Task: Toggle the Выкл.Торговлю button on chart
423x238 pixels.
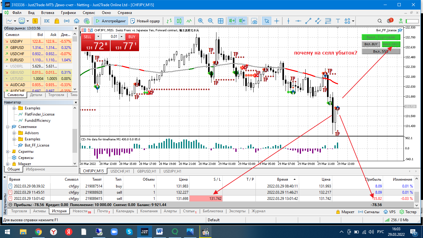Action: (381, 37)
